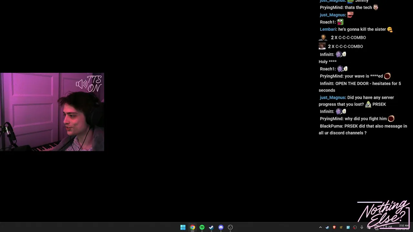Click the message "why did you fight him"
Viewport: 413px width, 232px height.
(366, 119)
